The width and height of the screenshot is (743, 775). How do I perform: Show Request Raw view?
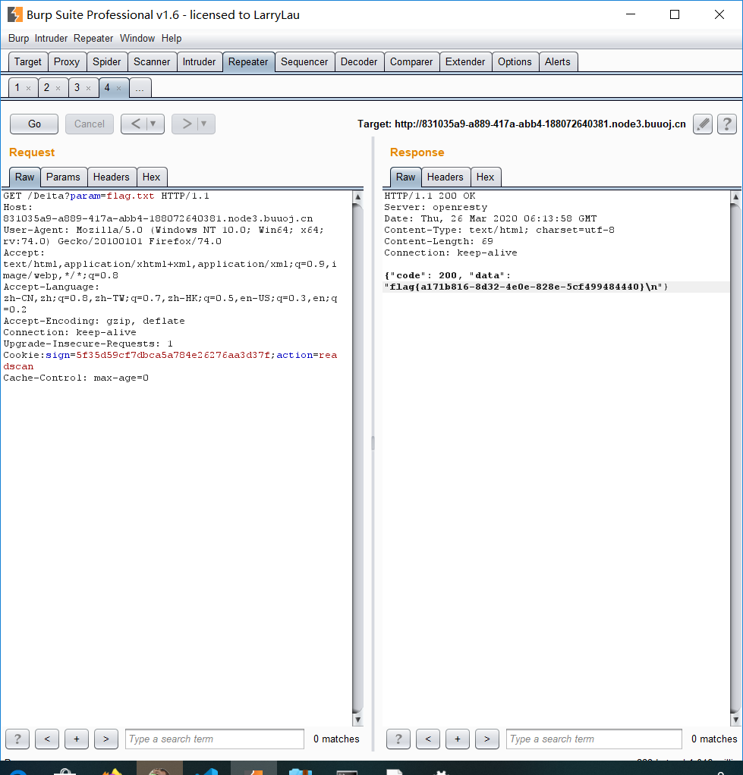(x=25, y=177)
